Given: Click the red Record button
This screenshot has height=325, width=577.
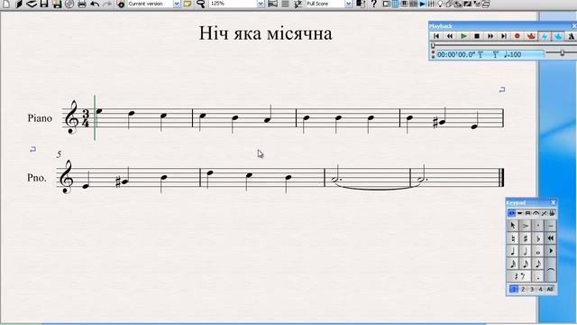Looking at the screenshot, I should pyautogui.click(x=517, y=36).
